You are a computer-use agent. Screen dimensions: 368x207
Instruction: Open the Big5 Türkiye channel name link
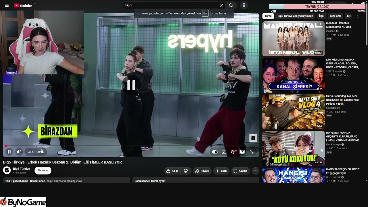pos(22,169)
